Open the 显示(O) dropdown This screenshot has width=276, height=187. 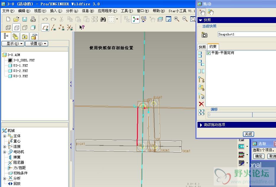click(13, 44)
